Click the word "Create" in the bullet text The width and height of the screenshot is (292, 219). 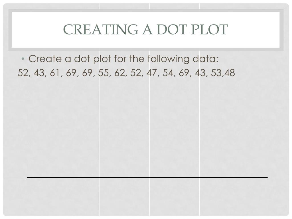click(46, 59)
